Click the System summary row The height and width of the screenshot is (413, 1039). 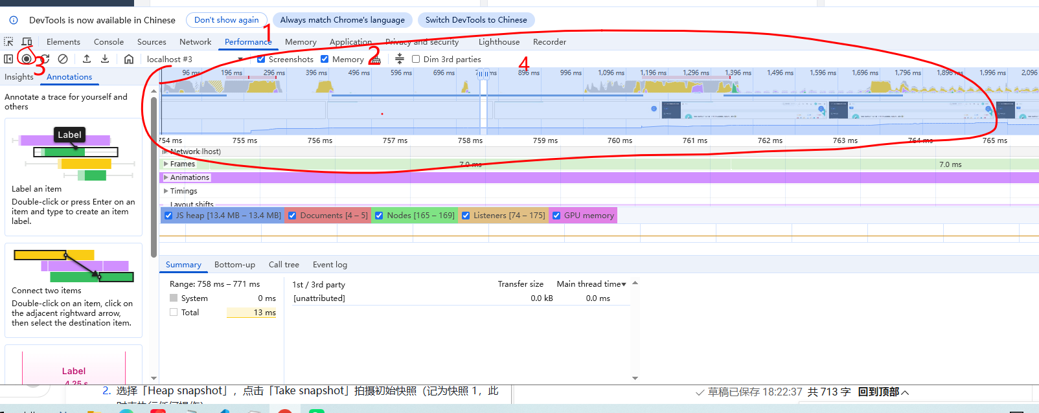pos(223,298)
